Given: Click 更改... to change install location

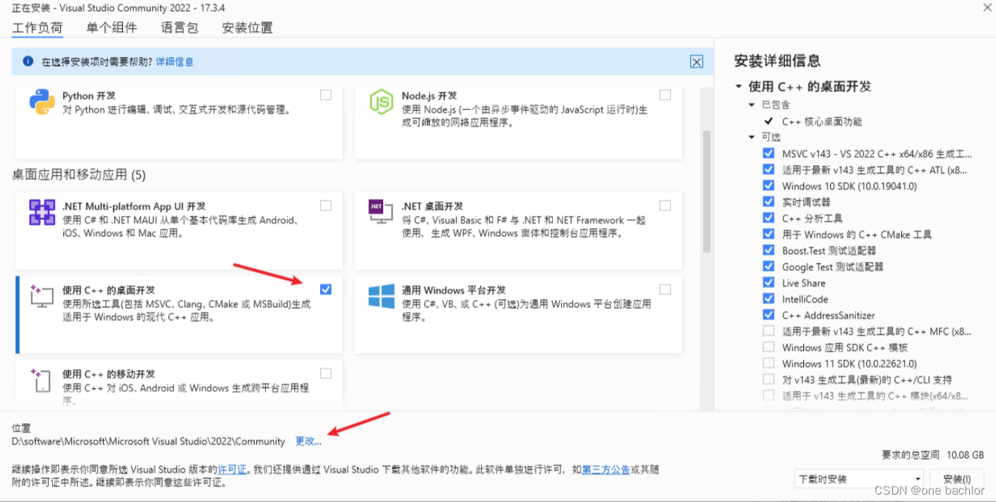Looking at the screenshot, I should click(x=308, y=441).
